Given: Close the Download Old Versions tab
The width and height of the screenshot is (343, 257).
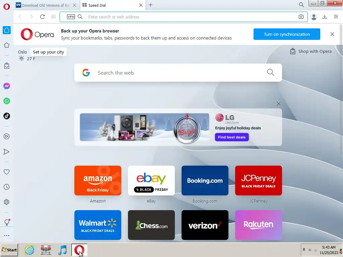Looking at the screenshot, I should tap(75, 5).
